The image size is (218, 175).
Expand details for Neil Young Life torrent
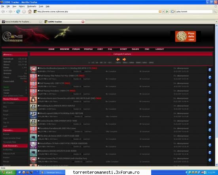pyautogui.click(x=38, y=83)
